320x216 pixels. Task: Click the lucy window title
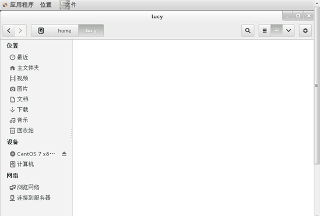click(157, 16)
